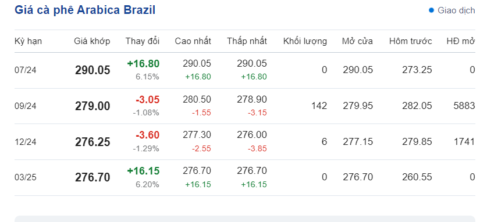Click the Giao dịch label

pos(456,10)
